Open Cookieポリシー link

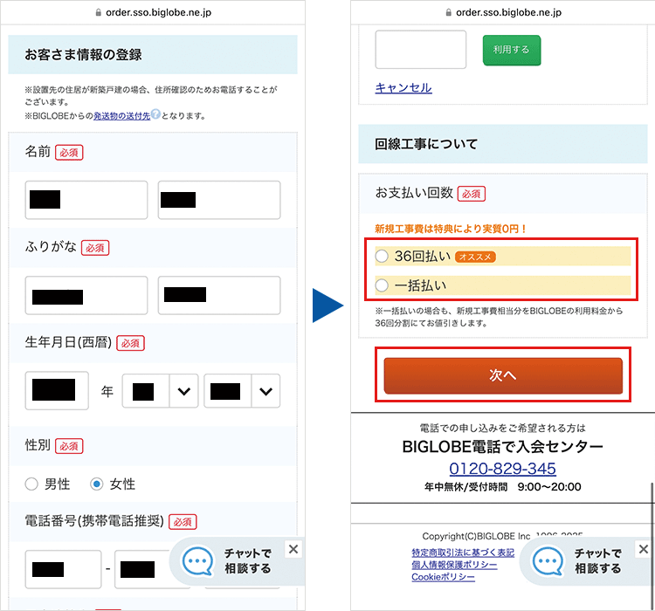coord(443,577)
